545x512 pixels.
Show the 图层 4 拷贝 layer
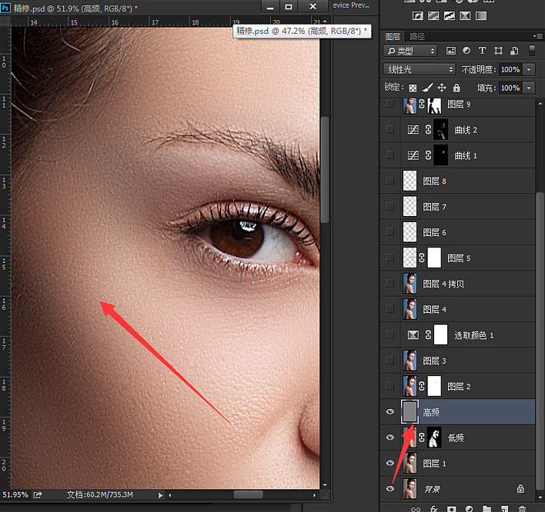390,284
